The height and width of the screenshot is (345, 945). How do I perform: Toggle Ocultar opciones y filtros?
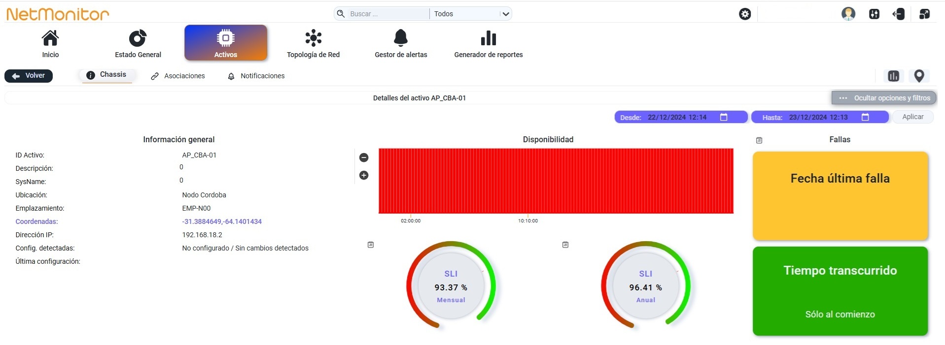[x=884, y=98]
